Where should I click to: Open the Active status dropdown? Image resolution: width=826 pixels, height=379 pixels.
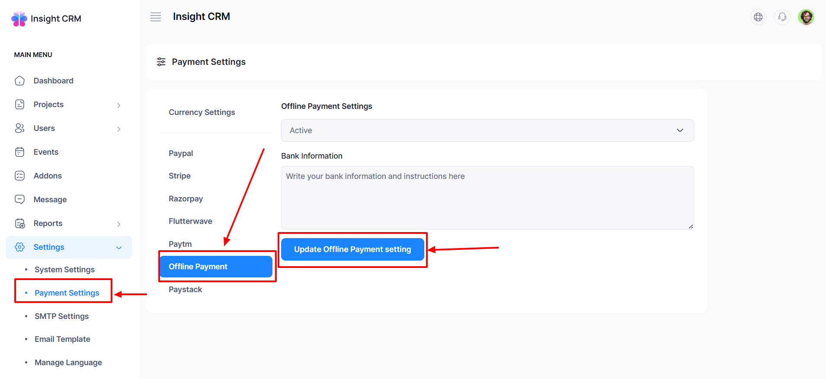coord(487,131)
